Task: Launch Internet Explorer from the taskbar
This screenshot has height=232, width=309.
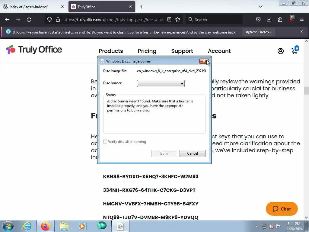Action: tap(27, 226)
